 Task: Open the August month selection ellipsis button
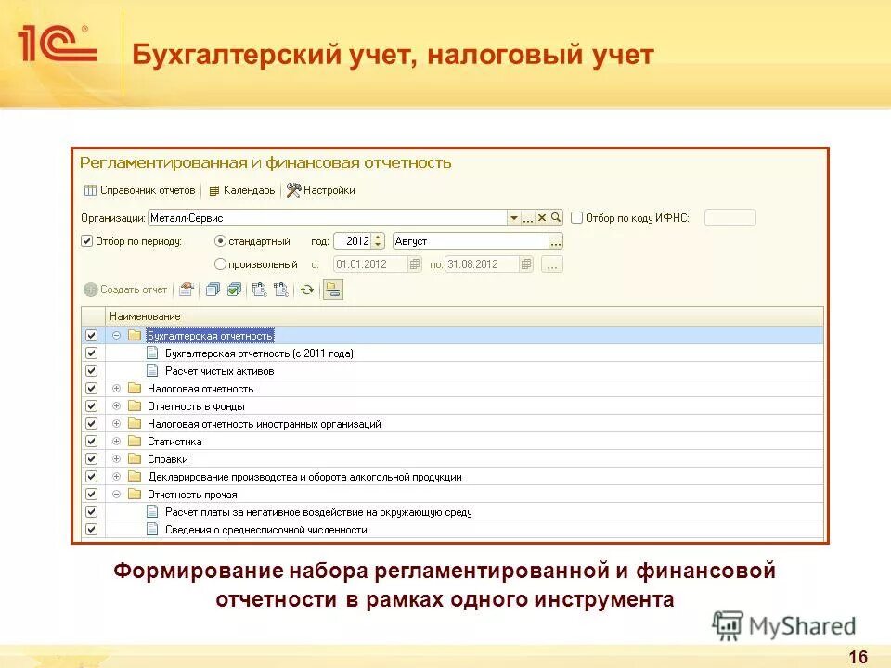tap(557, 239)
